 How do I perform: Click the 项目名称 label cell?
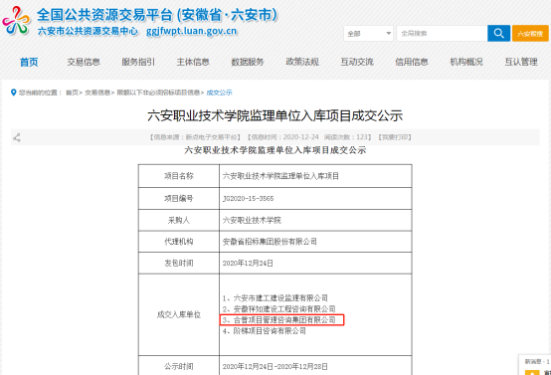click(x=179, y=176)
